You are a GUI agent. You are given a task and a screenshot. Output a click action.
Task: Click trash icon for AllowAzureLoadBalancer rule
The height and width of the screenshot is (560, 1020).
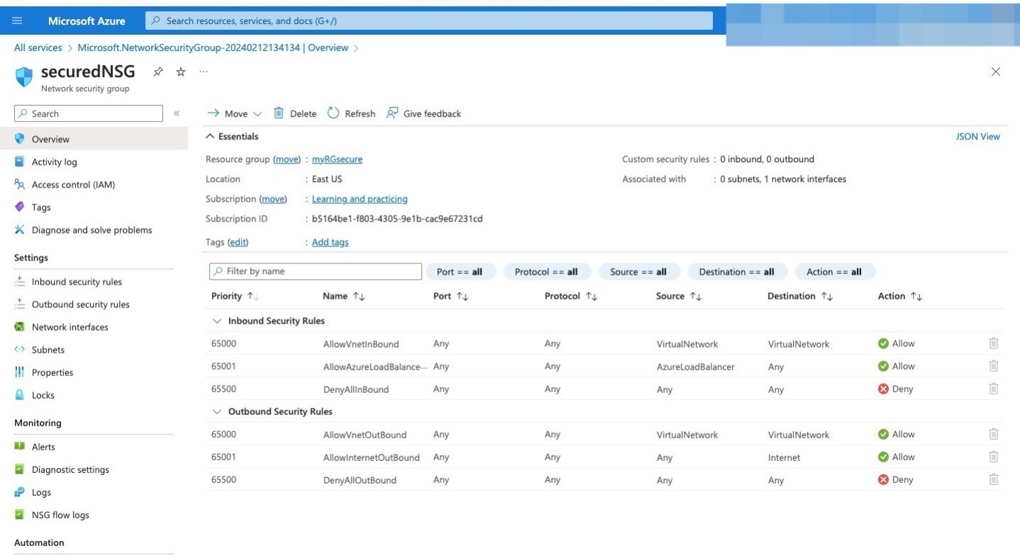pos(994,366)
